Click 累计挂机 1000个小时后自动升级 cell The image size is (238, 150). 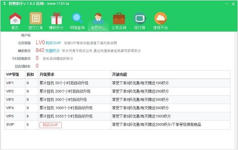(75, 108)
